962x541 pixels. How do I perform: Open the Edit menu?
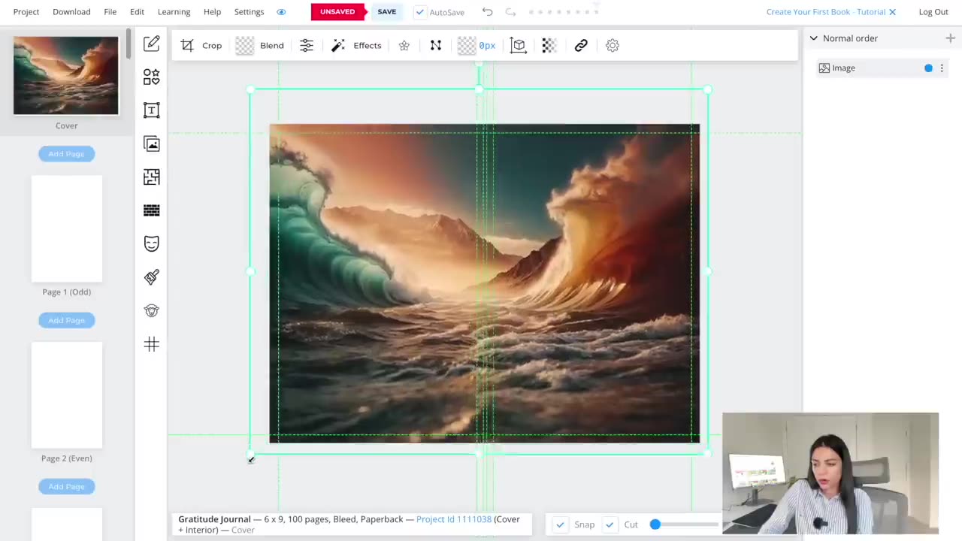coord(137,12)
